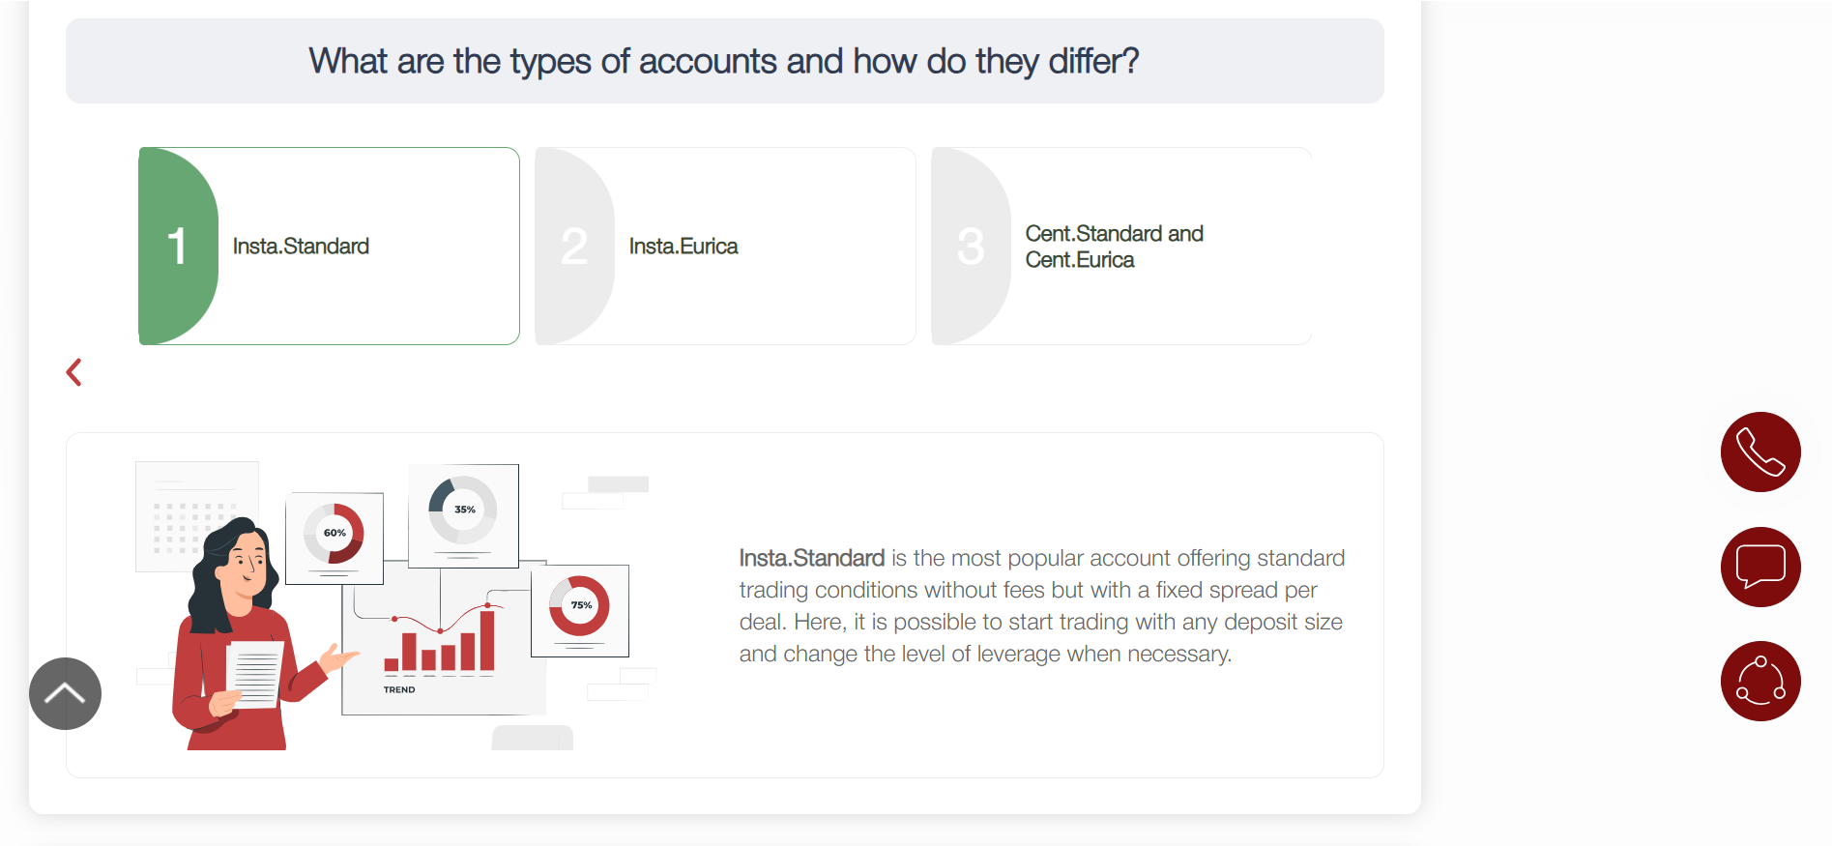Click the social share circle icon
The width and height of the screenshot is (1832, 846).
tap(1759, 681)
